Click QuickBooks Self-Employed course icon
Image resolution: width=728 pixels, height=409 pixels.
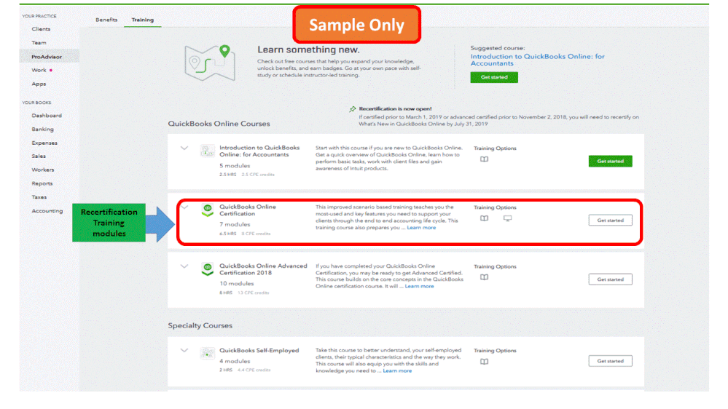tap(207, 354)
